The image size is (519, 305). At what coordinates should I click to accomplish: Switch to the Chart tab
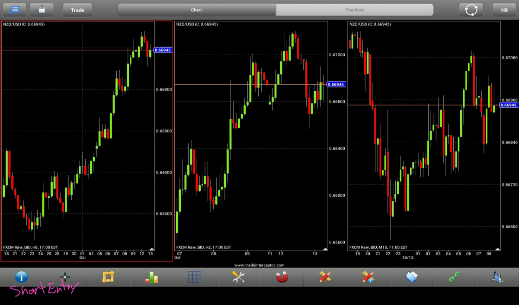pyautogui.click(x=196, y=10)
